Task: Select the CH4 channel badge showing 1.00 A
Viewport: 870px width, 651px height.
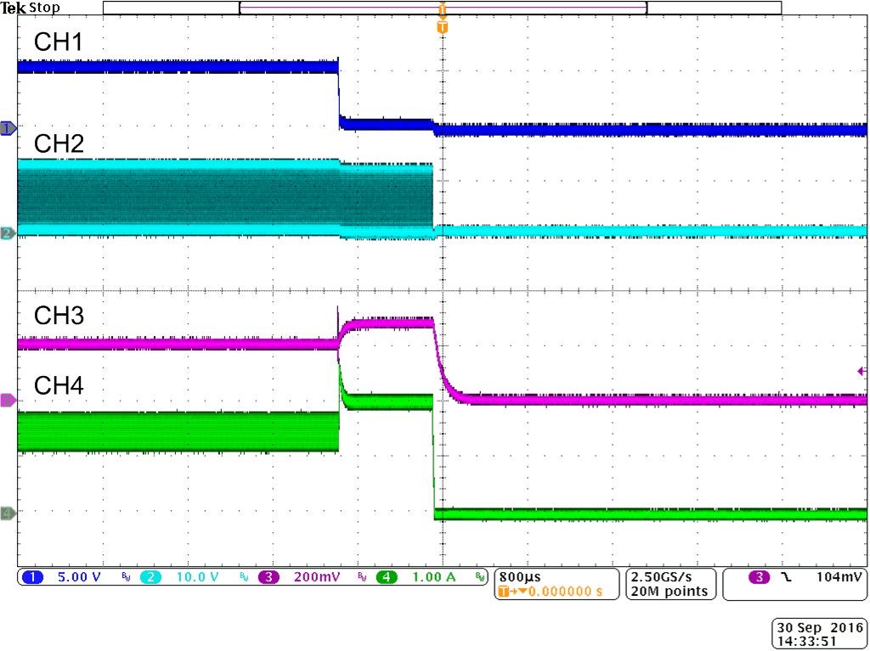Action: [x=388, y=577]
